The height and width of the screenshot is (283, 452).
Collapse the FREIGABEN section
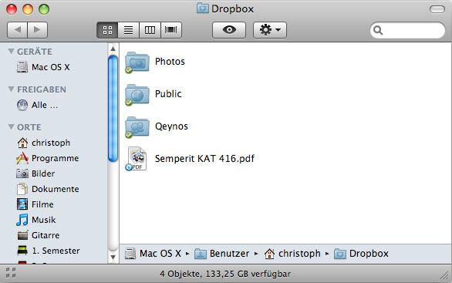pos(11,89)
